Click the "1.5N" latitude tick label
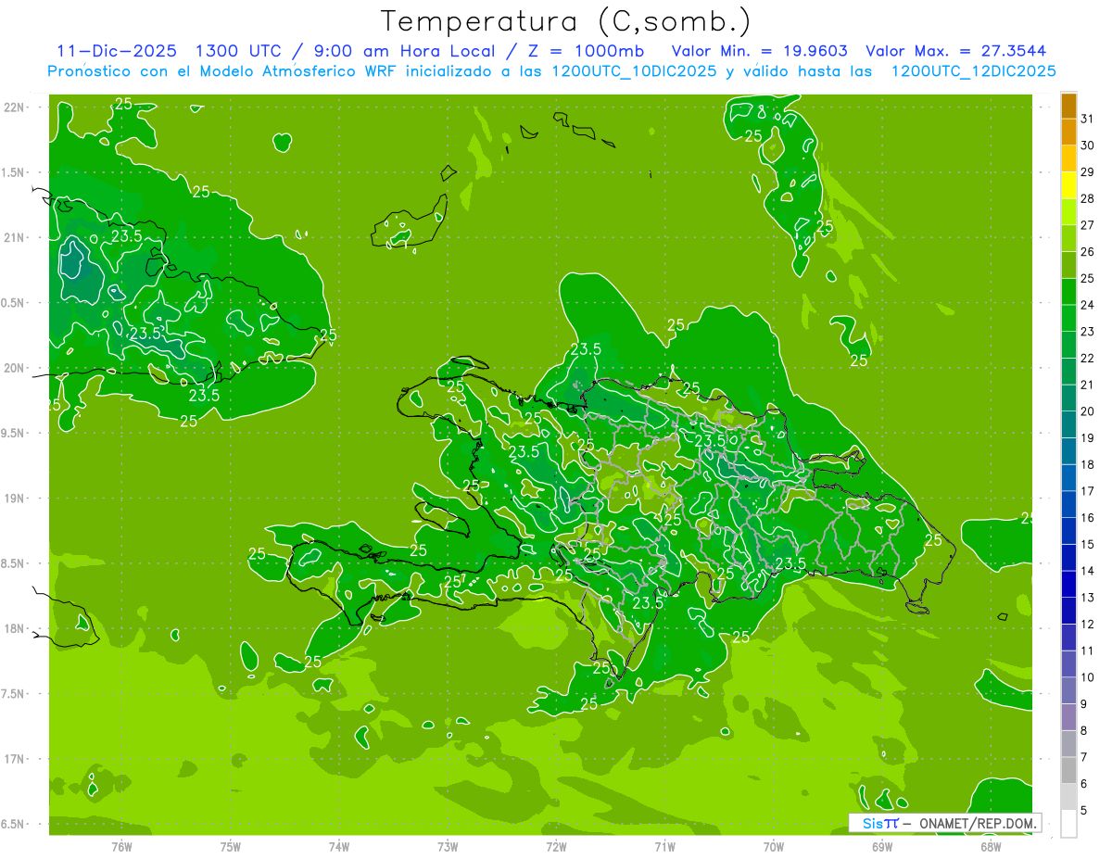 tap(13, 172)
